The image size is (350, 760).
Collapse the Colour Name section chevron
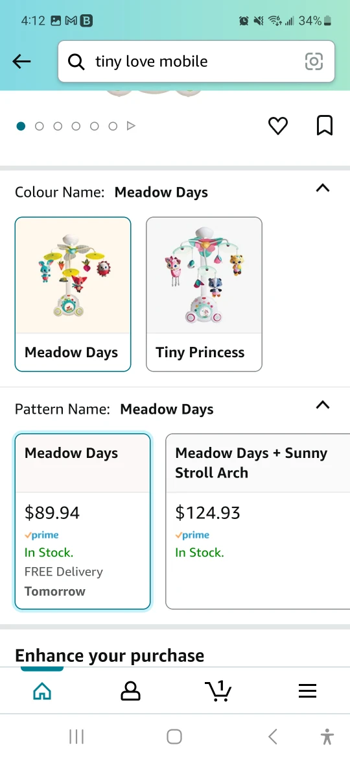[322, 188]
